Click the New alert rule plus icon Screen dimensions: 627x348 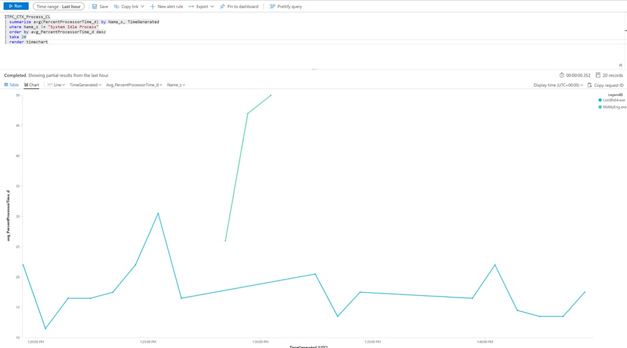tap(153, 6)
